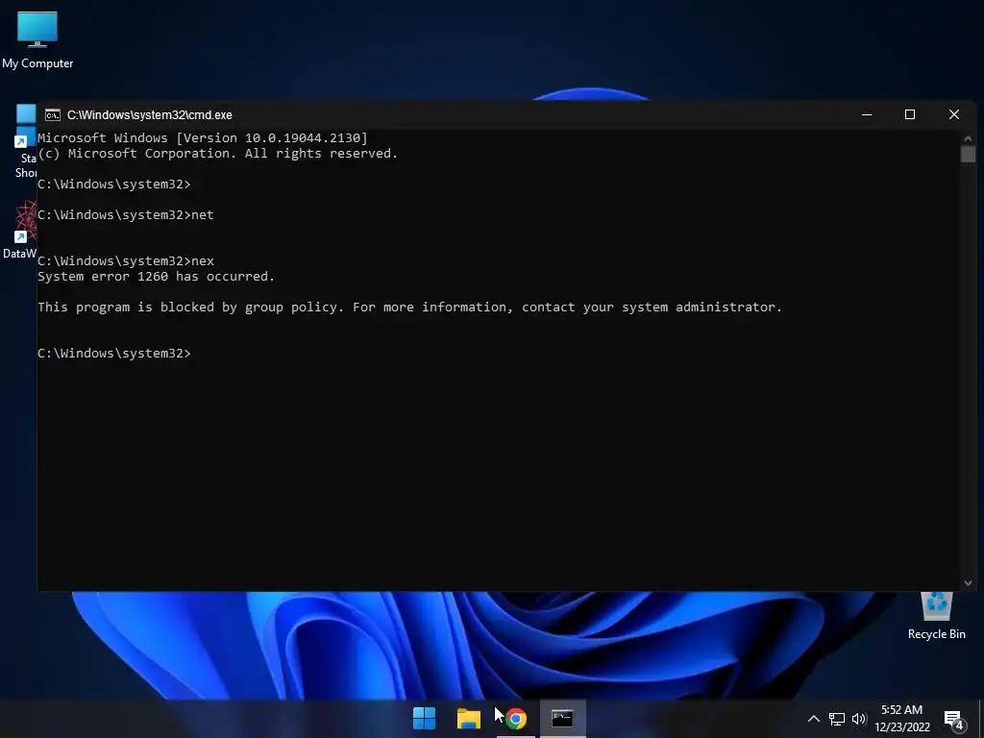Close the cmd.exe window
This screenshot has width=984, height=738.
[954, 115]
